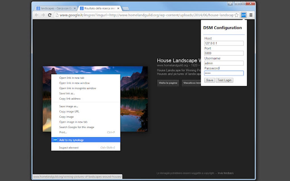
Task: Click the Visita la pagina button
Action: pyautogui.click(x=168, y=83)
